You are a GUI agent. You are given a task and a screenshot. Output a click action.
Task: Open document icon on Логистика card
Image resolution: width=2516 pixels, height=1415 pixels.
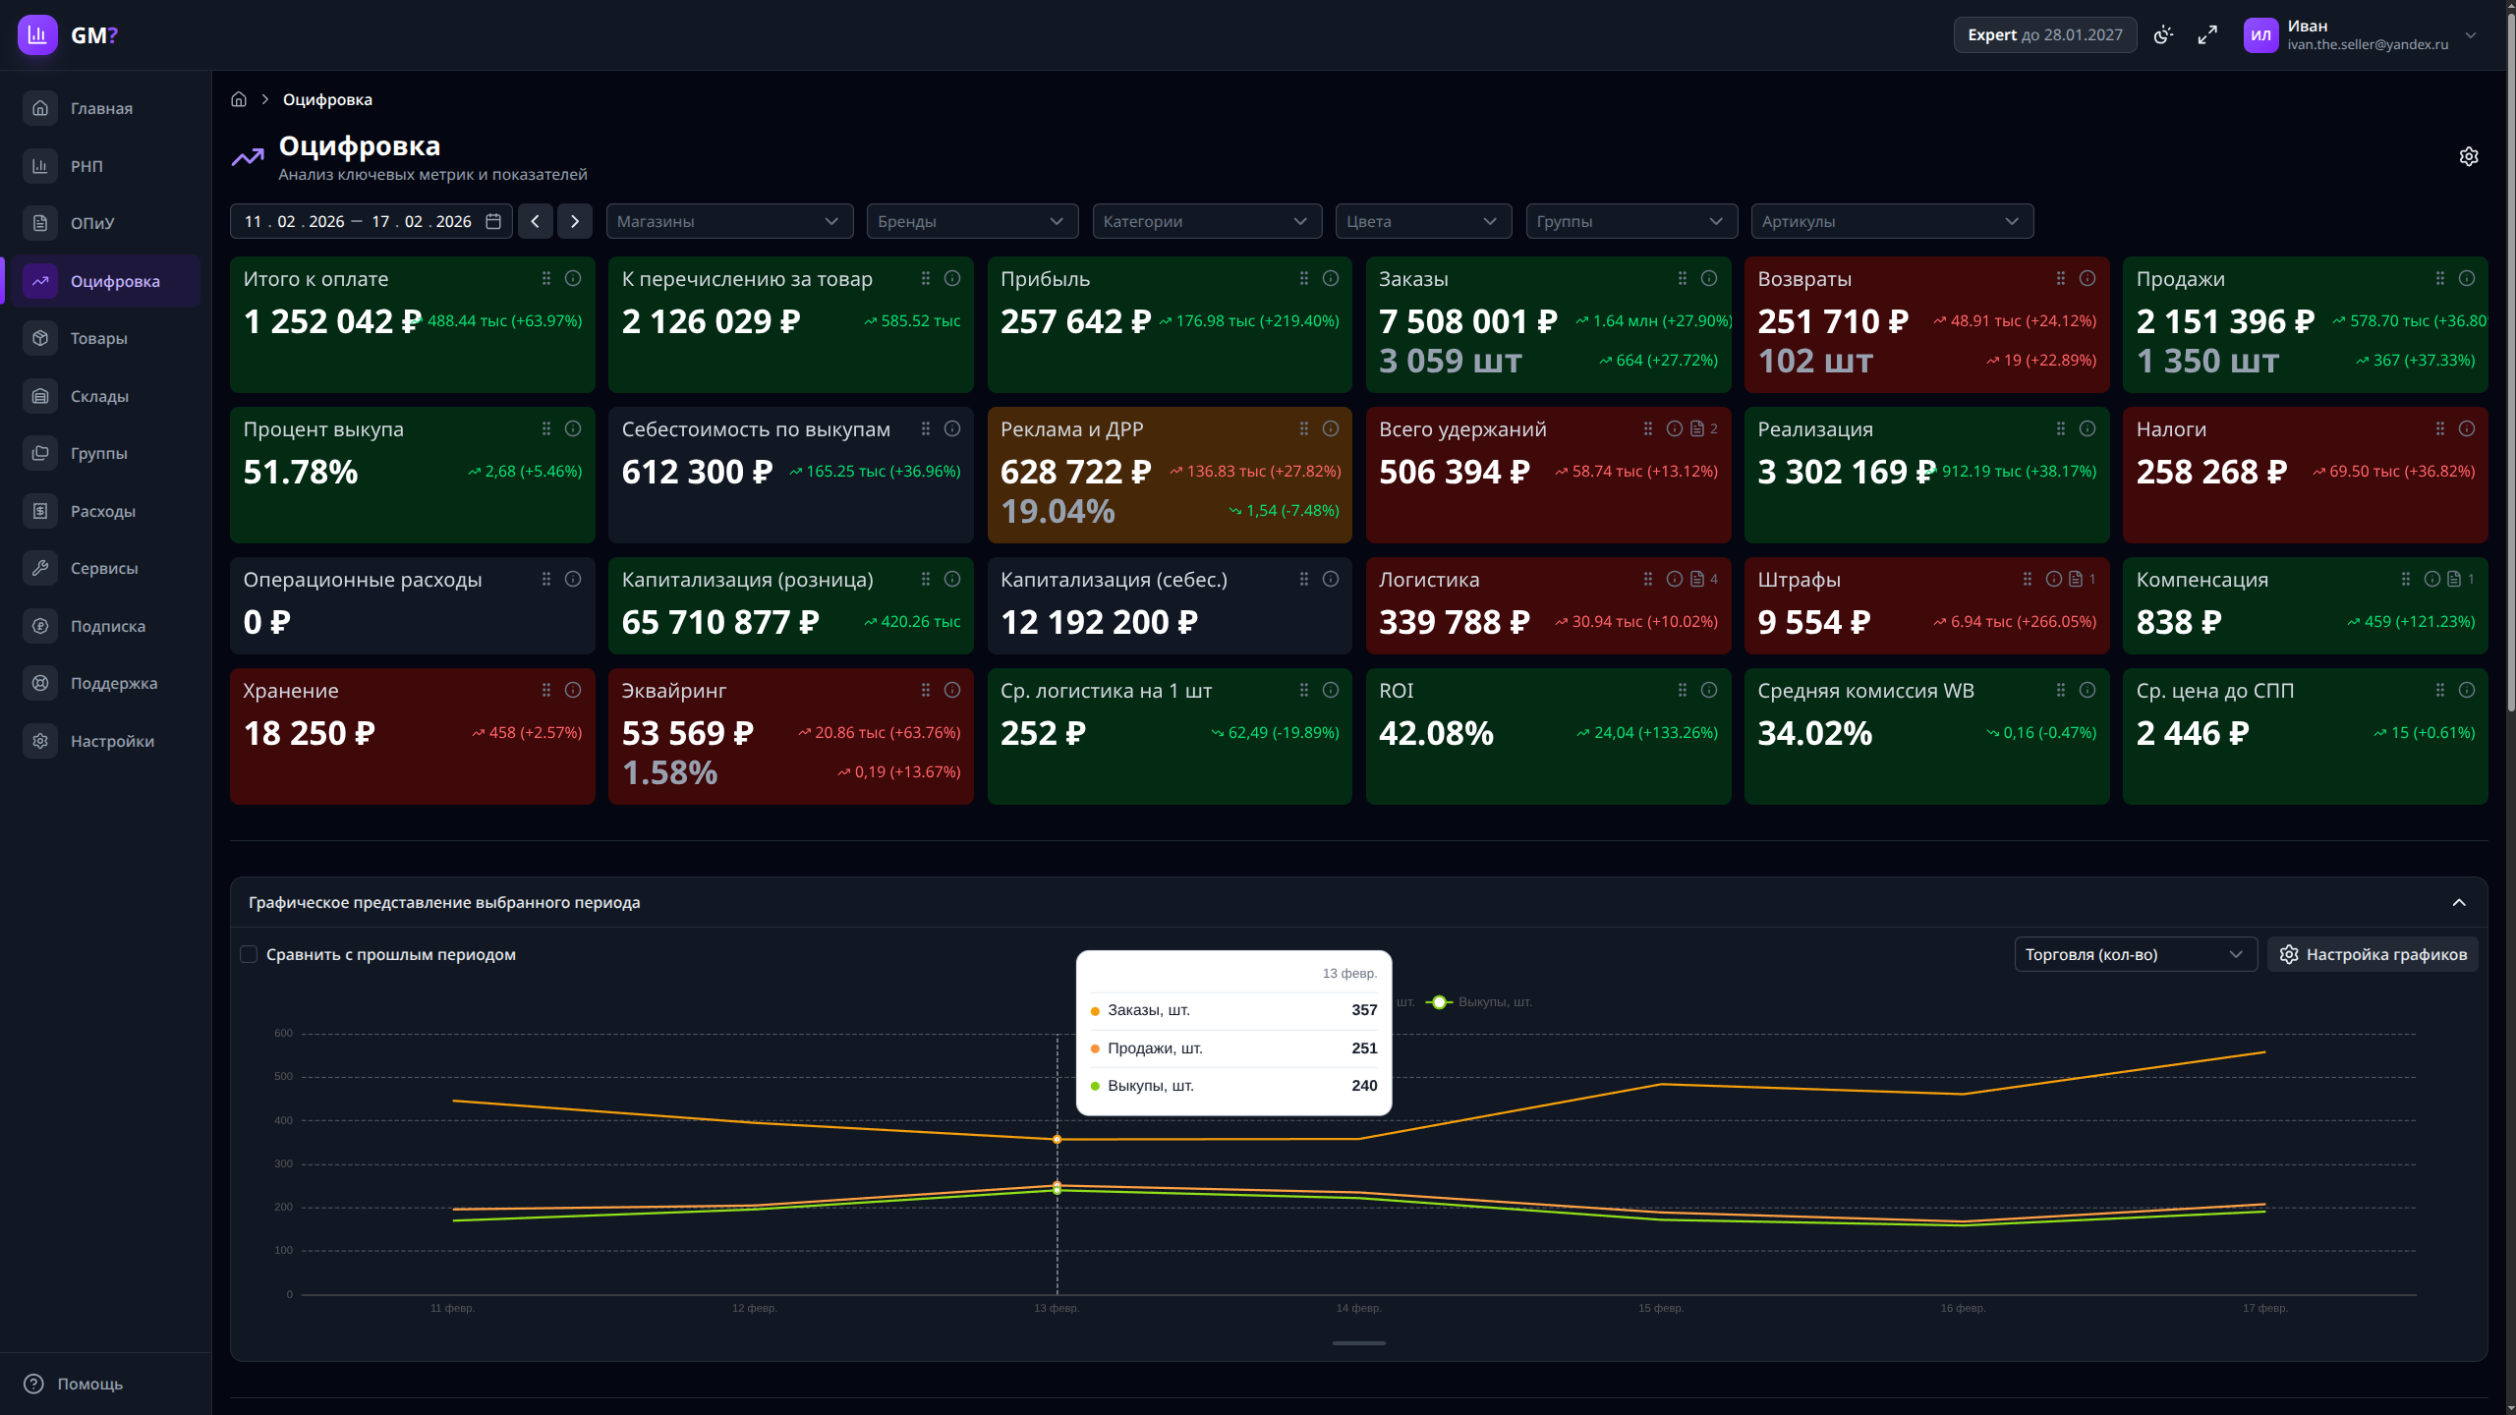1697,580
